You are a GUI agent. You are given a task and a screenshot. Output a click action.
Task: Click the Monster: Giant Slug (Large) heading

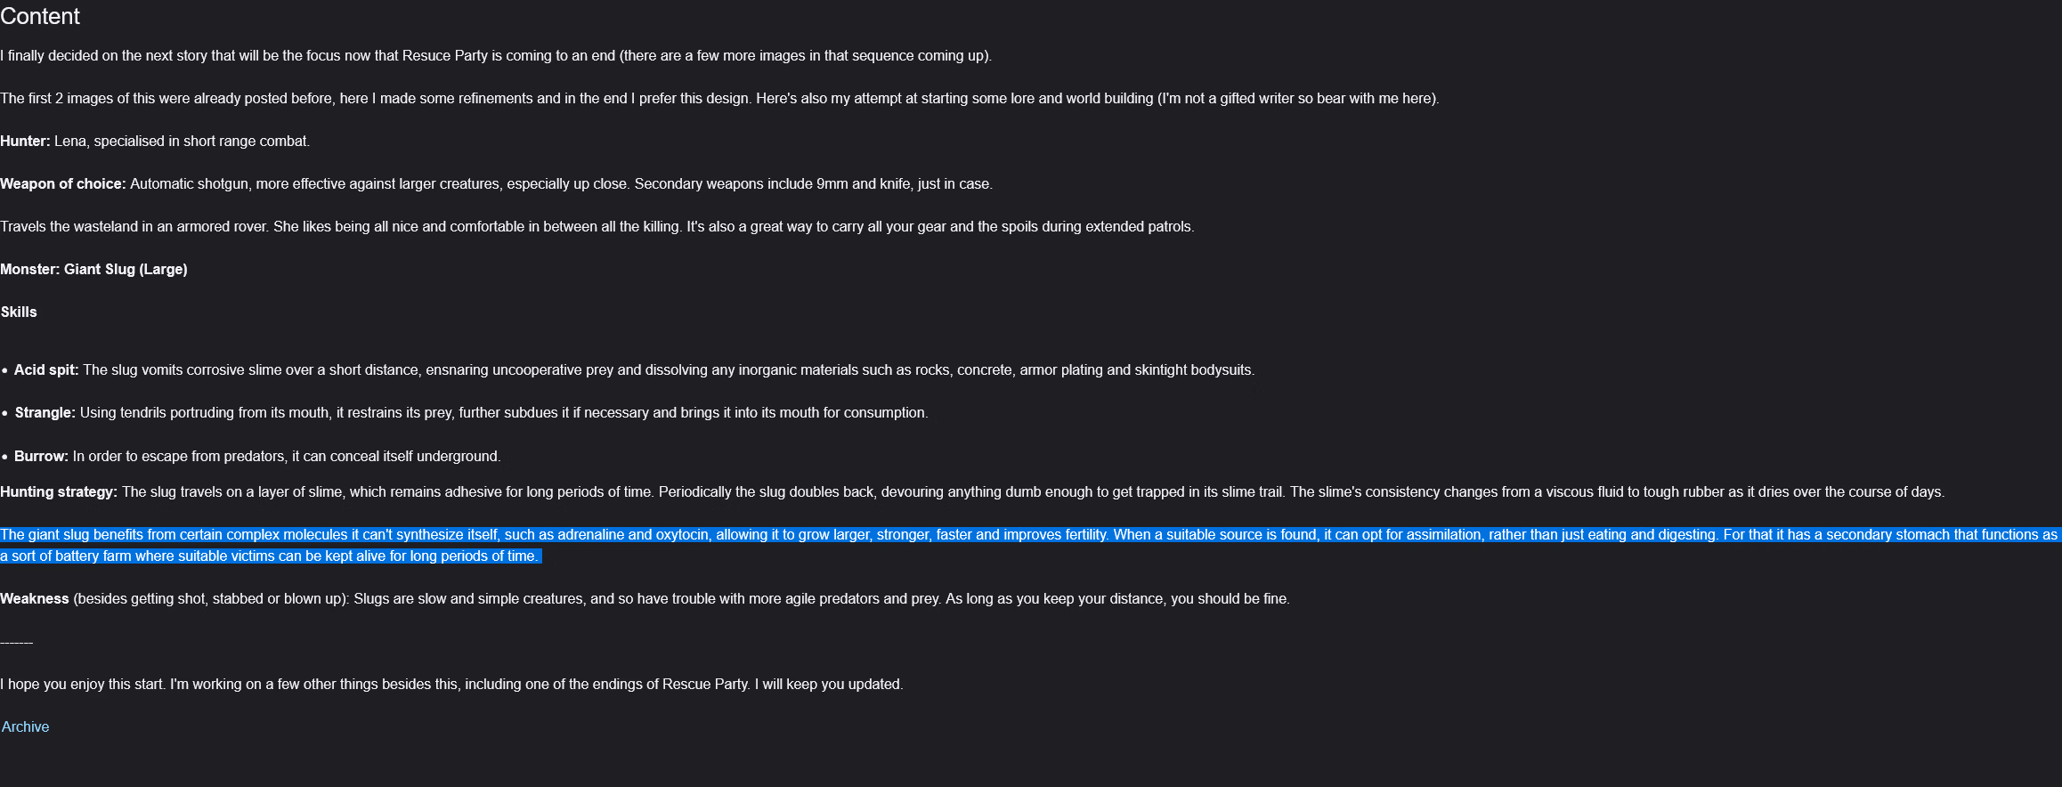point(93,270)
